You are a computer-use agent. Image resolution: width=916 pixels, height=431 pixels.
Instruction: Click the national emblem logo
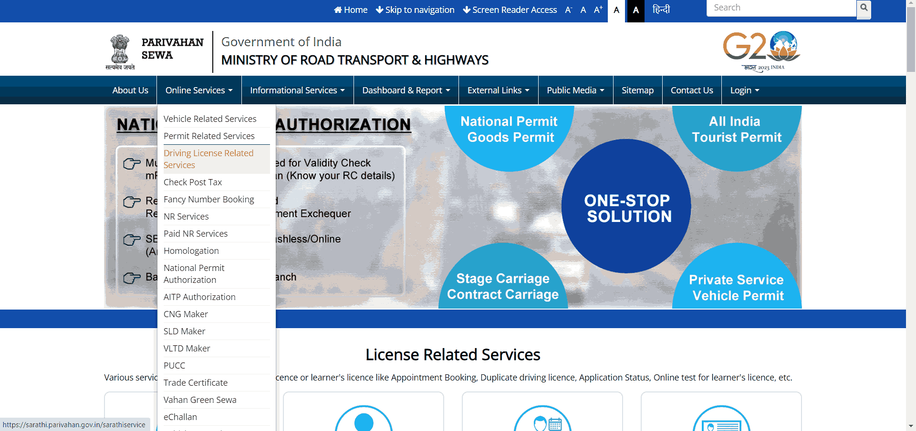[120, 52]
